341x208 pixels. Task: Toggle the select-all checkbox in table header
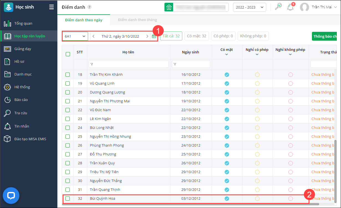point(68,54)
